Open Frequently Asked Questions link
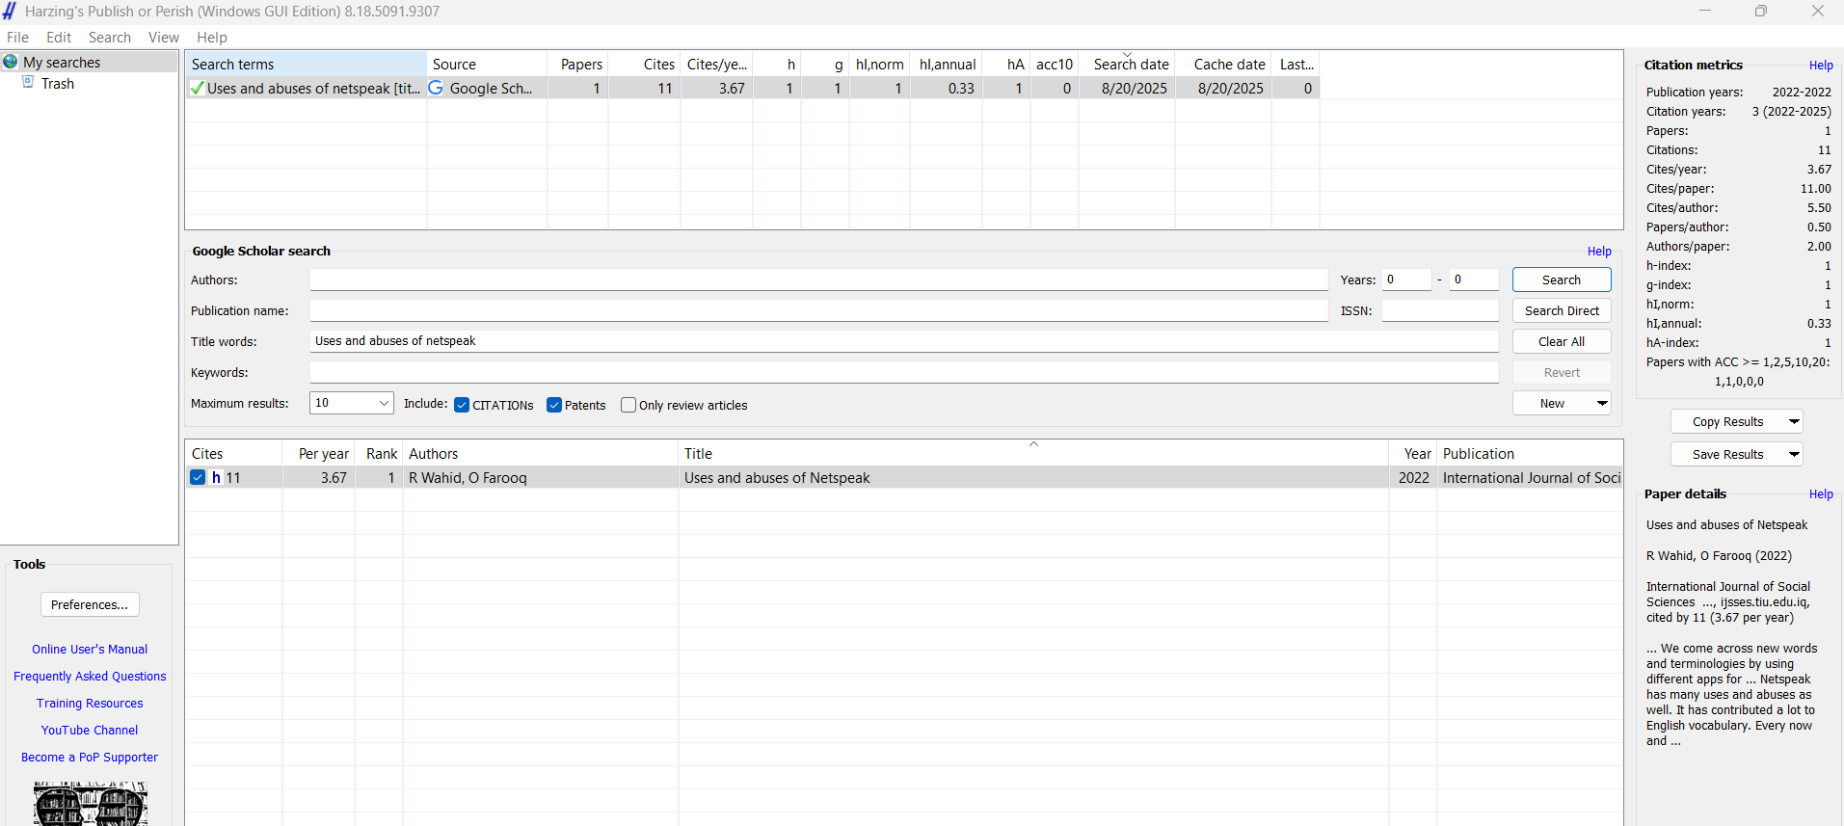1844x826 pixels. (x=90, y=676)
